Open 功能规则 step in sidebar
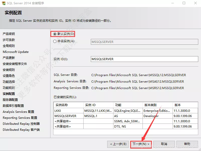This screenshot has height=151, width=201. click(x=9, y=88)
